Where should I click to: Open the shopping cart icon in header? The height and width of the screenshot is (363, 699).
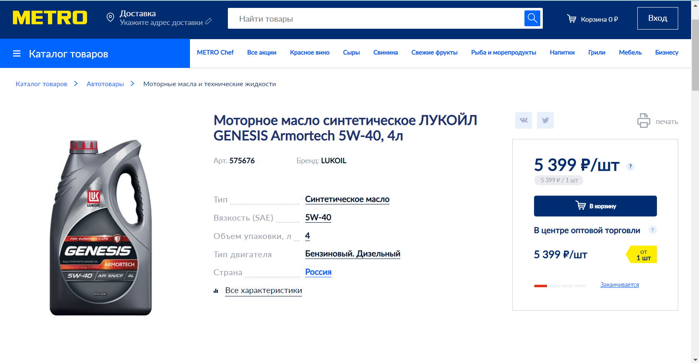click(x=572, y=19)
